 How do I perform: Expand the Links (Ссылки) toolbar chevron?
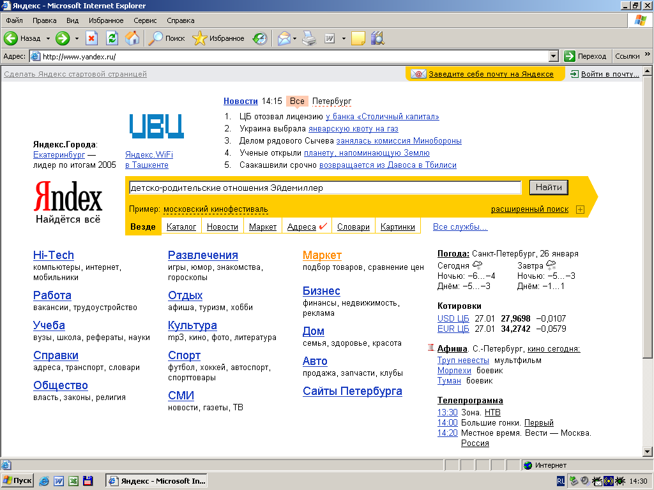[x=648, y=54]
